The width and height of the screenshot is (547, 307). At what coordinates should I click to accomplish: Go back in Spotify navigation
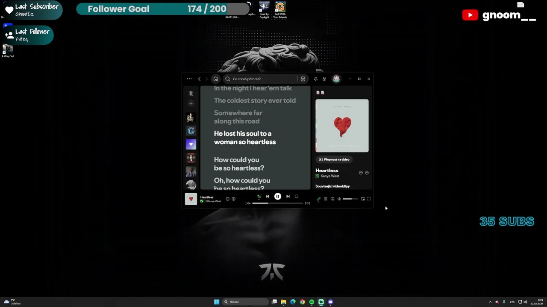pos(199,79)
